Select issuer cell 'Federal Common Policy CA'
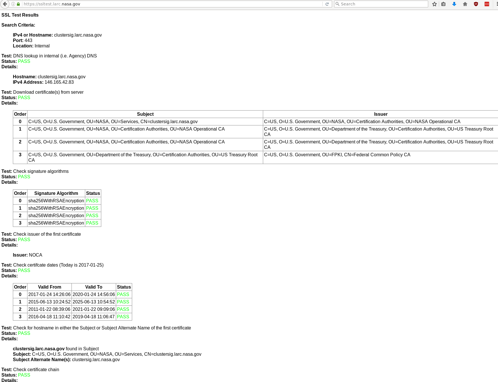 (x=380, y=157)
